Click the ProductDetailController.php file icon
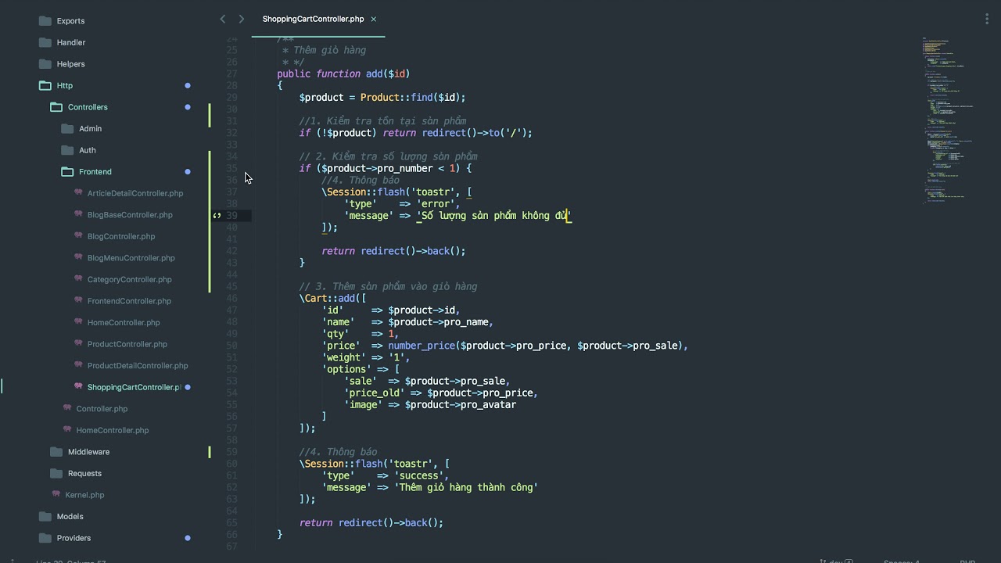Image resolution: width=1001 pixels, height=563 pixels. pos(78,365)
